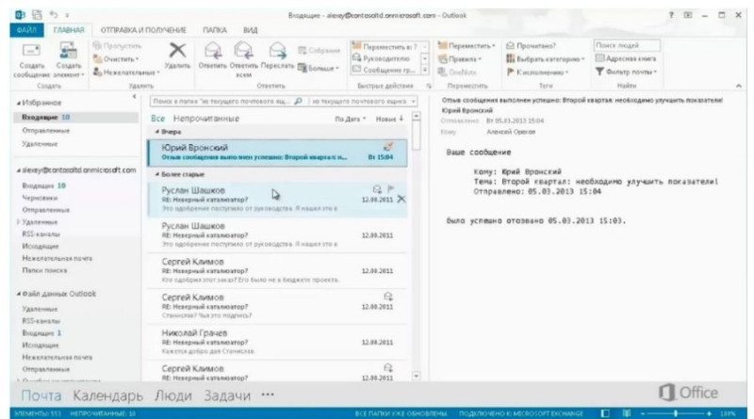Click the Send/Receive quick access icon
This screenshot has width=754, height=419.
[x=37, y=15]
